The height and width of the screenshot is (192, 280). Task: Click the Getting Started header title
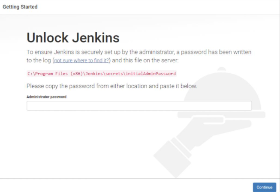click(x=20, y=7)
